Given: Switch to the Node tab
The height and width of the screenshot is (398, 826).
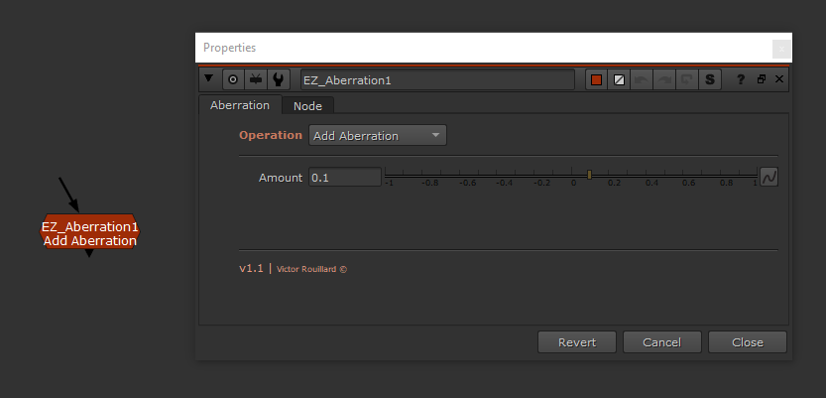Looking at the screenshot, I should (307, 106).
